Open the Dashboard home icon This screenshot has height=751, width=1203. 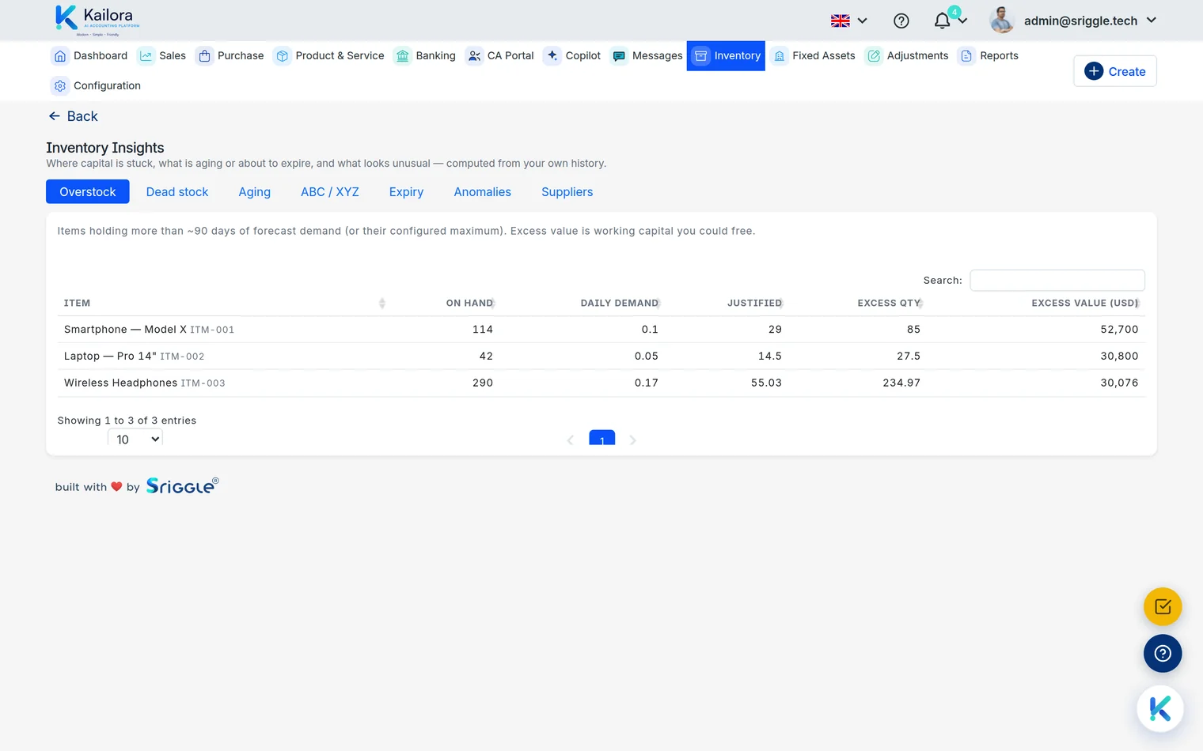click(x=60, y=56)
